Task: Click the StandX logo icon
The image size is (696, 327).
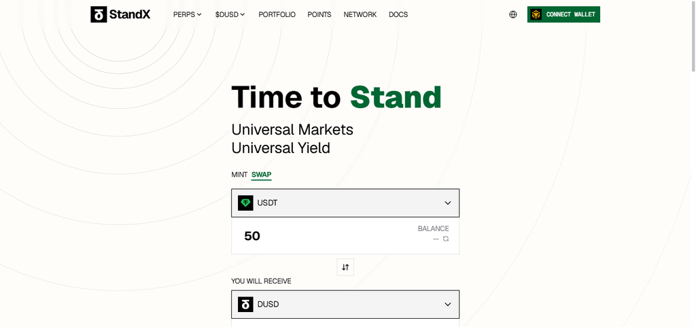Action: 99,14
